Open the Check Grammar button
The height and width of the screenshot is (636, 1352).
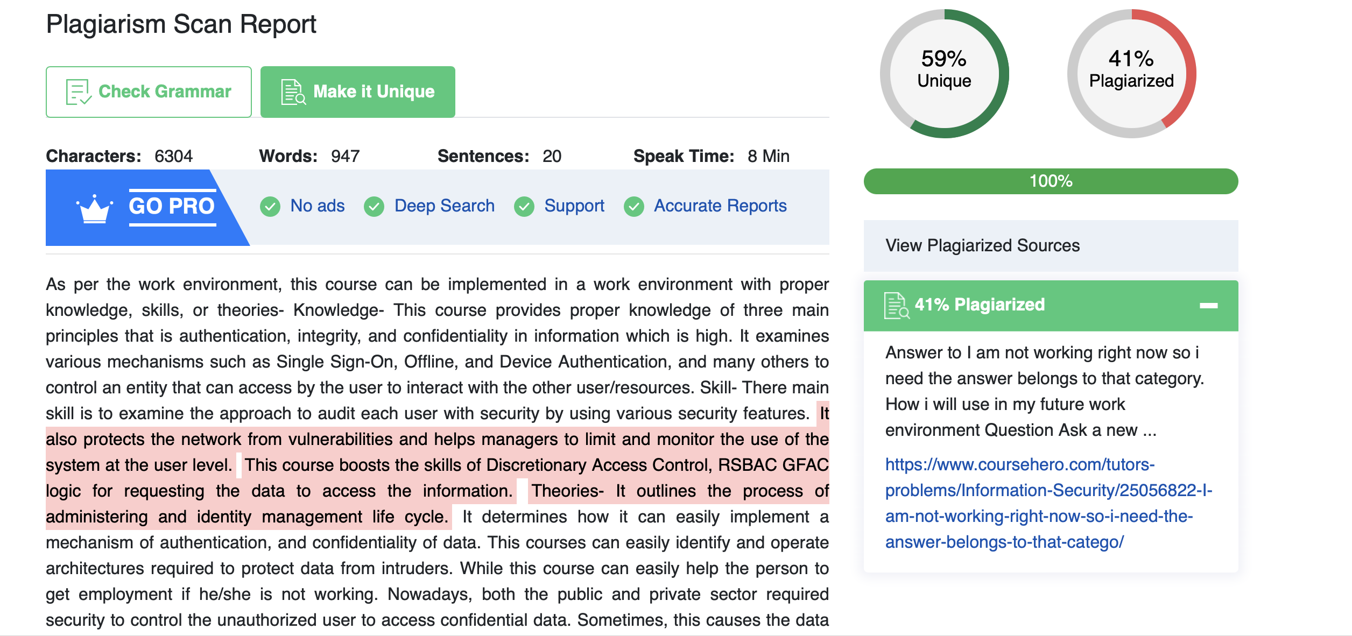(x=149, y=92)
